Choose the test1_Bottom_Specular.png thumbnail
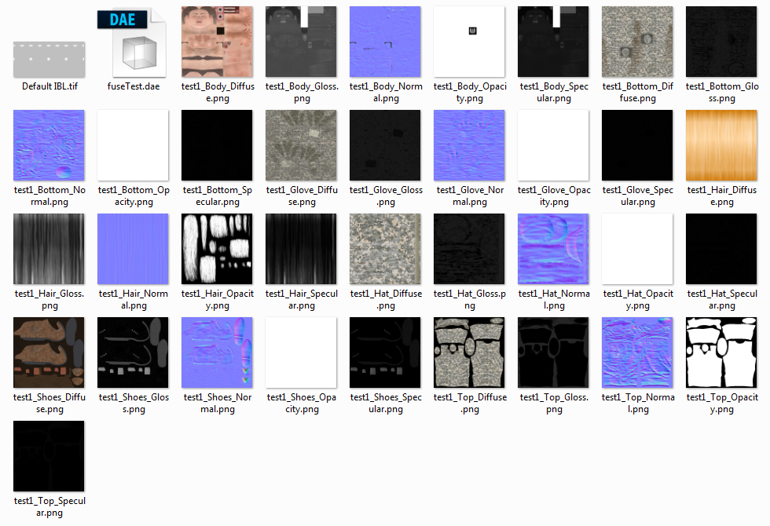This screenshot has width=770, height=526. [x=217, y=145]
